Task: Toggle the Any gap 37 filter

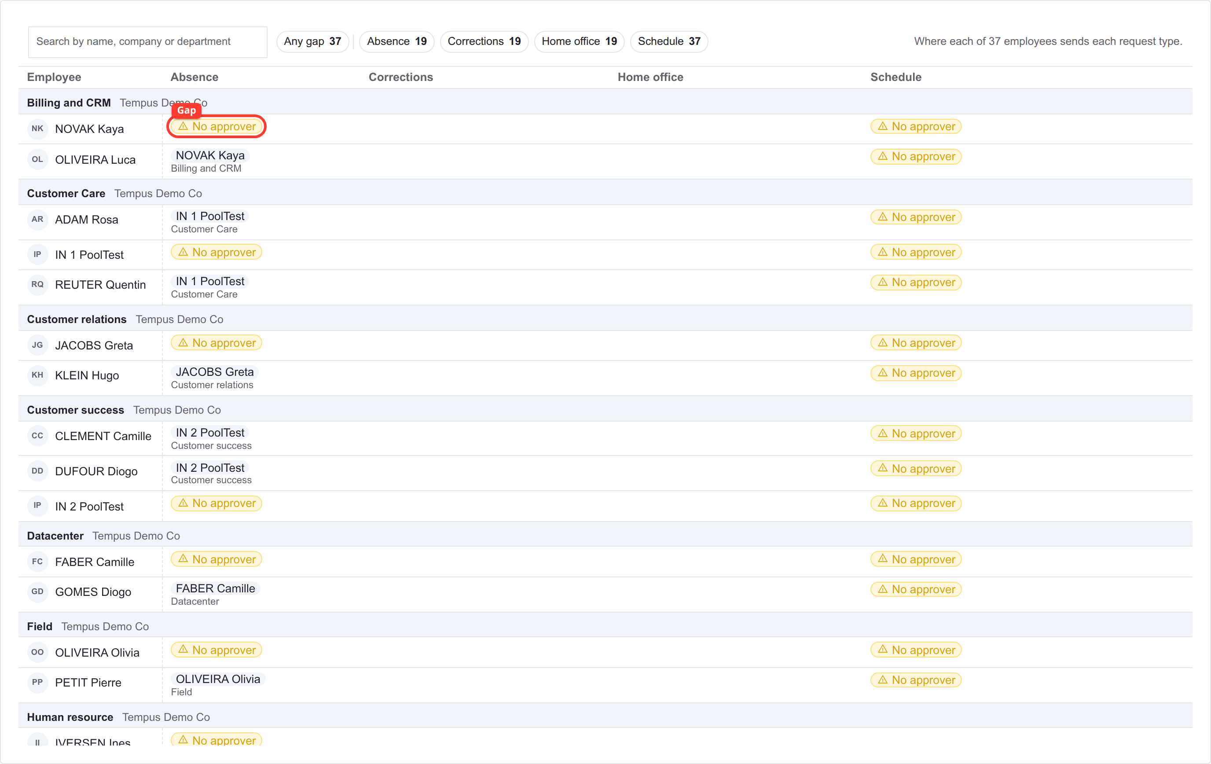Action: point(312,41)
